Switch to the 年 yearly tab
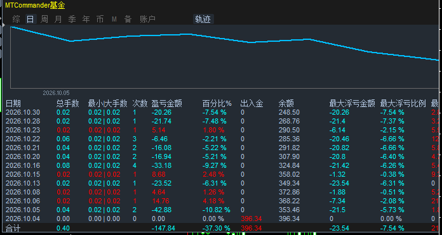Viewport: 442px width, 235px height. coord(86,19)
